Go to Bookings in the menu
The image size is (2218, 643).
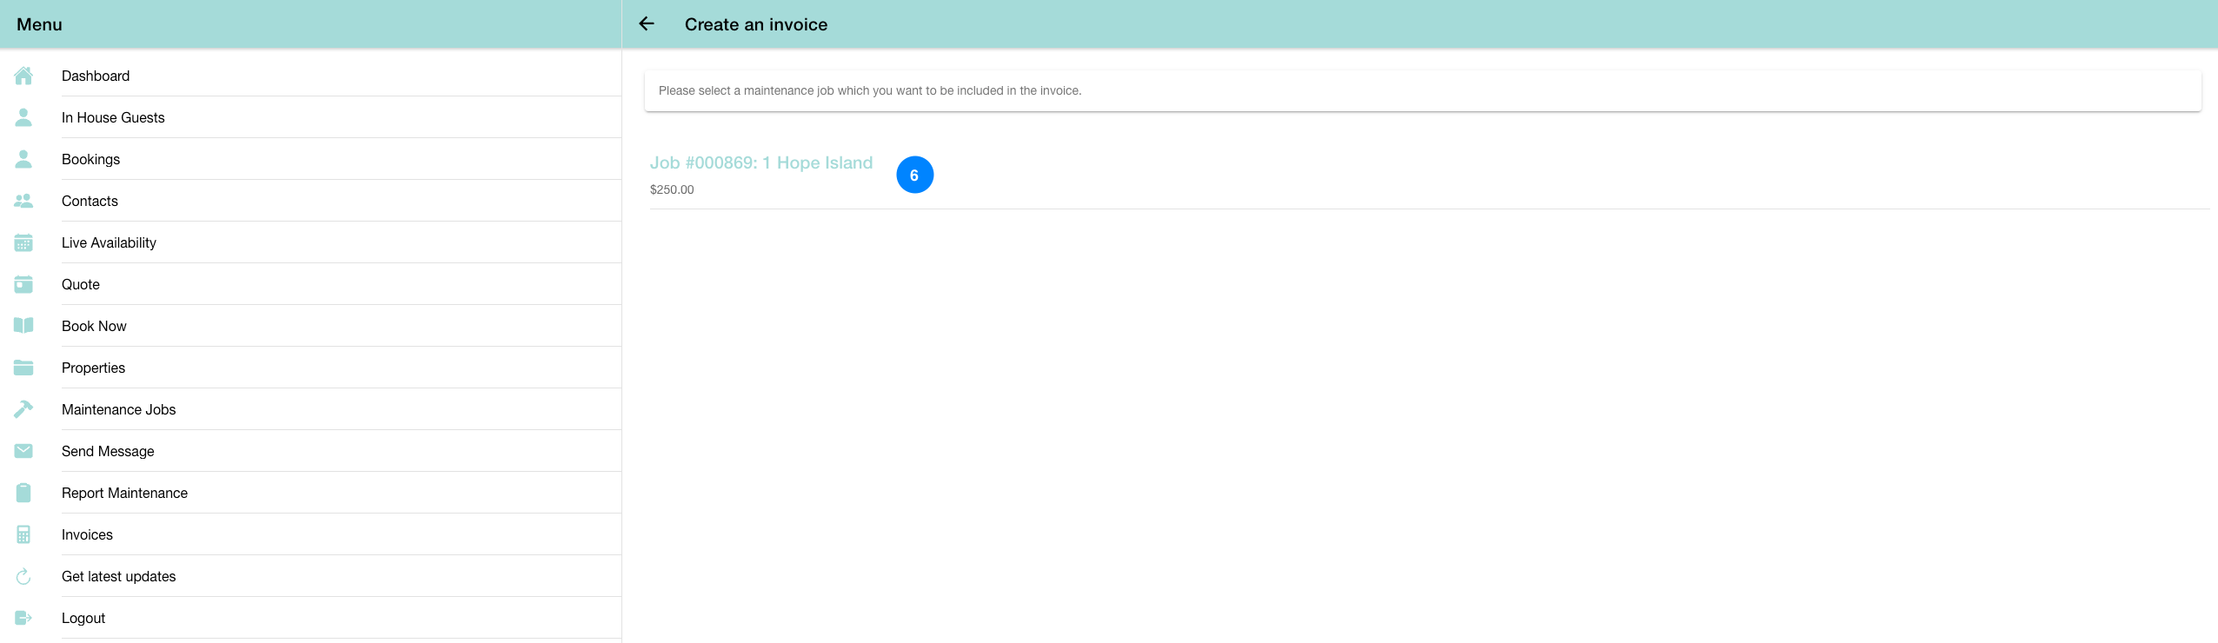(x=90, y=159)
